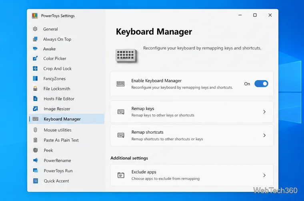Click the Remap keys card title

(143, 108)
